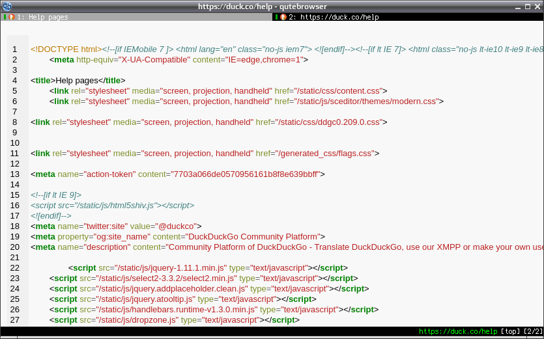Image resolution: width=544 pixels, height=339 pixels.
Task: Click the token '7703a066de0570956161b8f8e639bbff'
Action: click(245, 174)
